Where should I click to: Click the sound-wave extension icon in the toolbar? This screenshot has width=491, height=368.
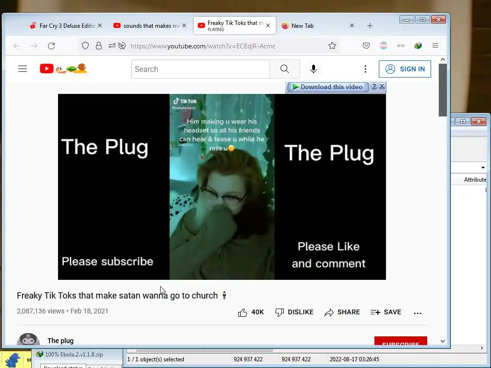pos(401,46)
